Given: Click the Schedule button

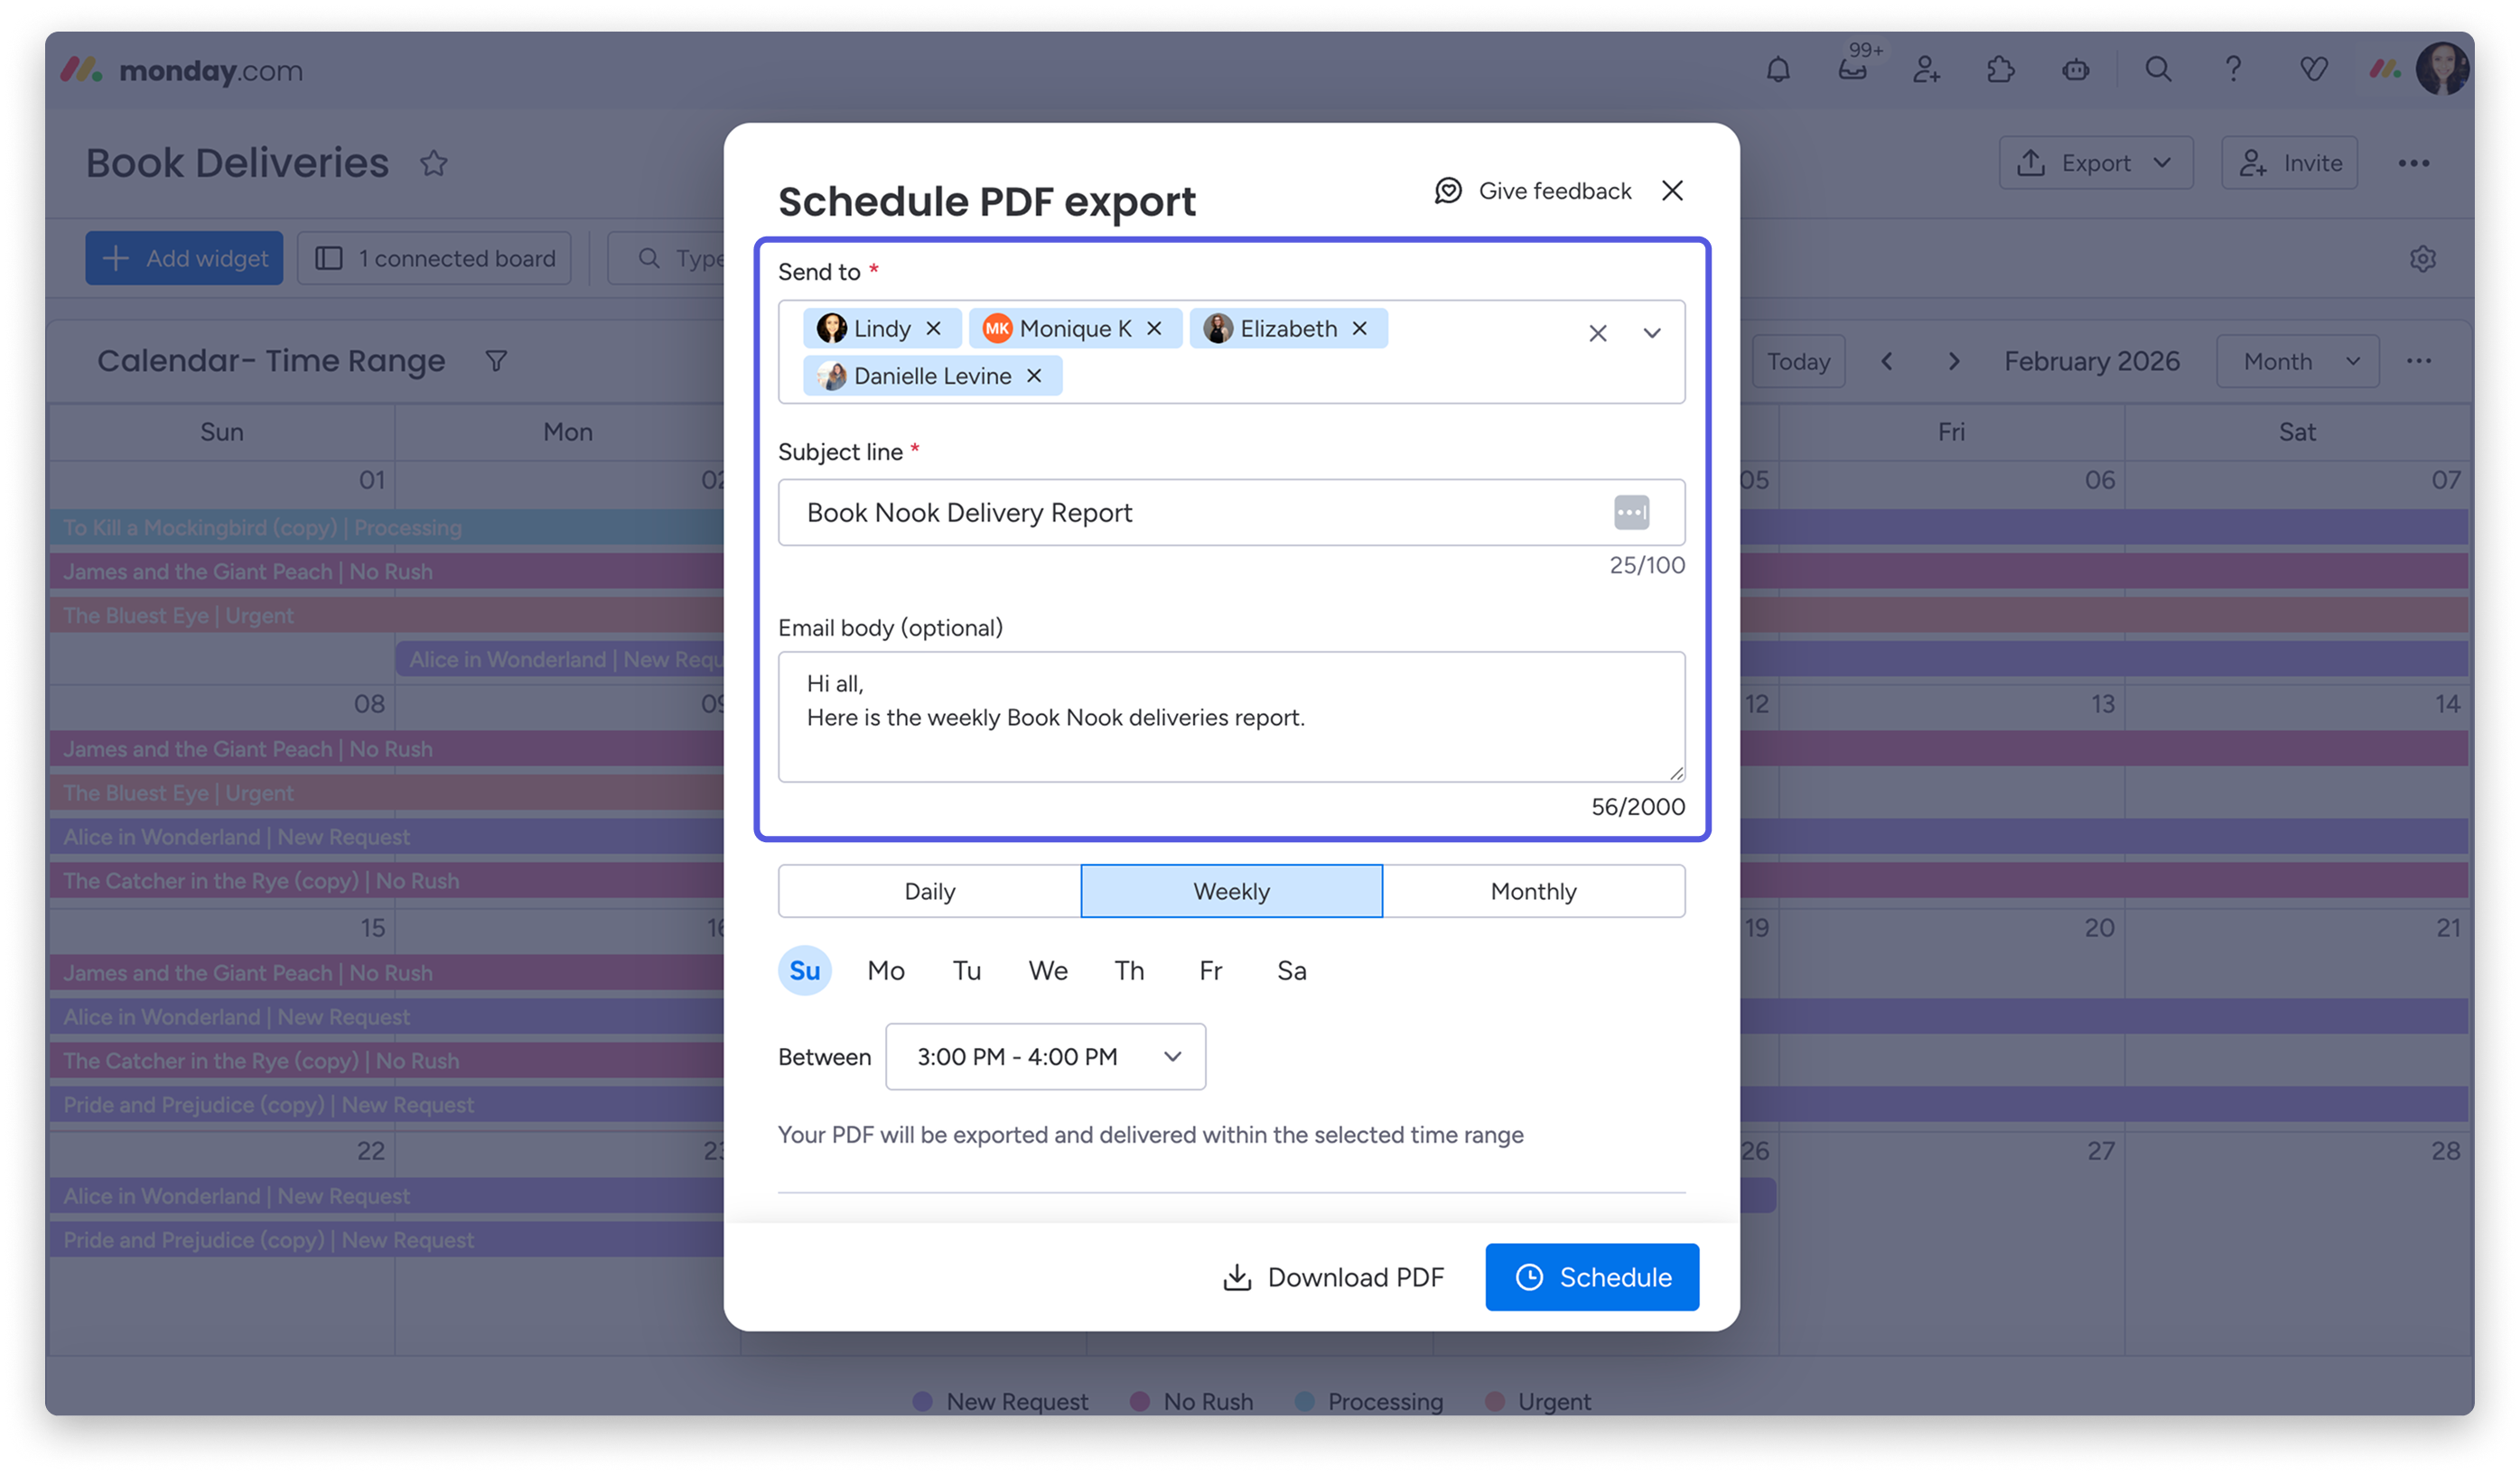Looking at the screenshot, I should coord(1592,1277).
